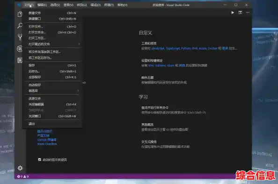Open the 调试(D) menu
Viewport: 278px width, 184px height.
point(95,5)
